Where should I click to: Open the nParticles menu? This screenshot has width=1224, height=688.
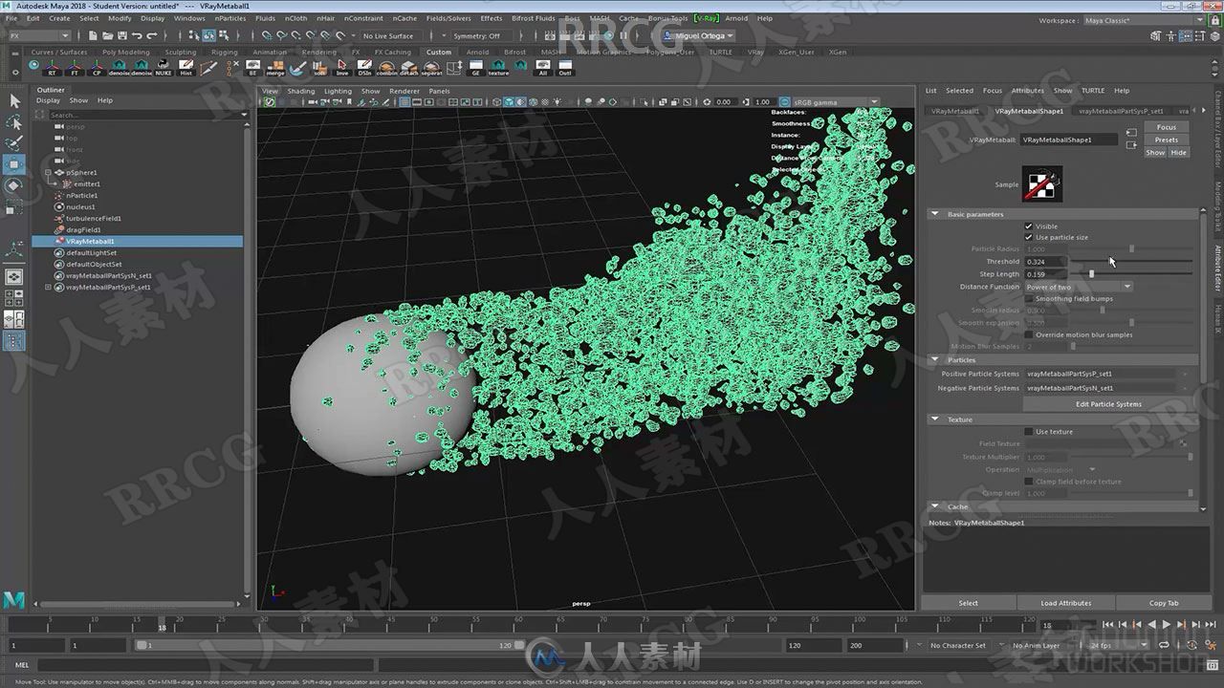tap(230, 18)
